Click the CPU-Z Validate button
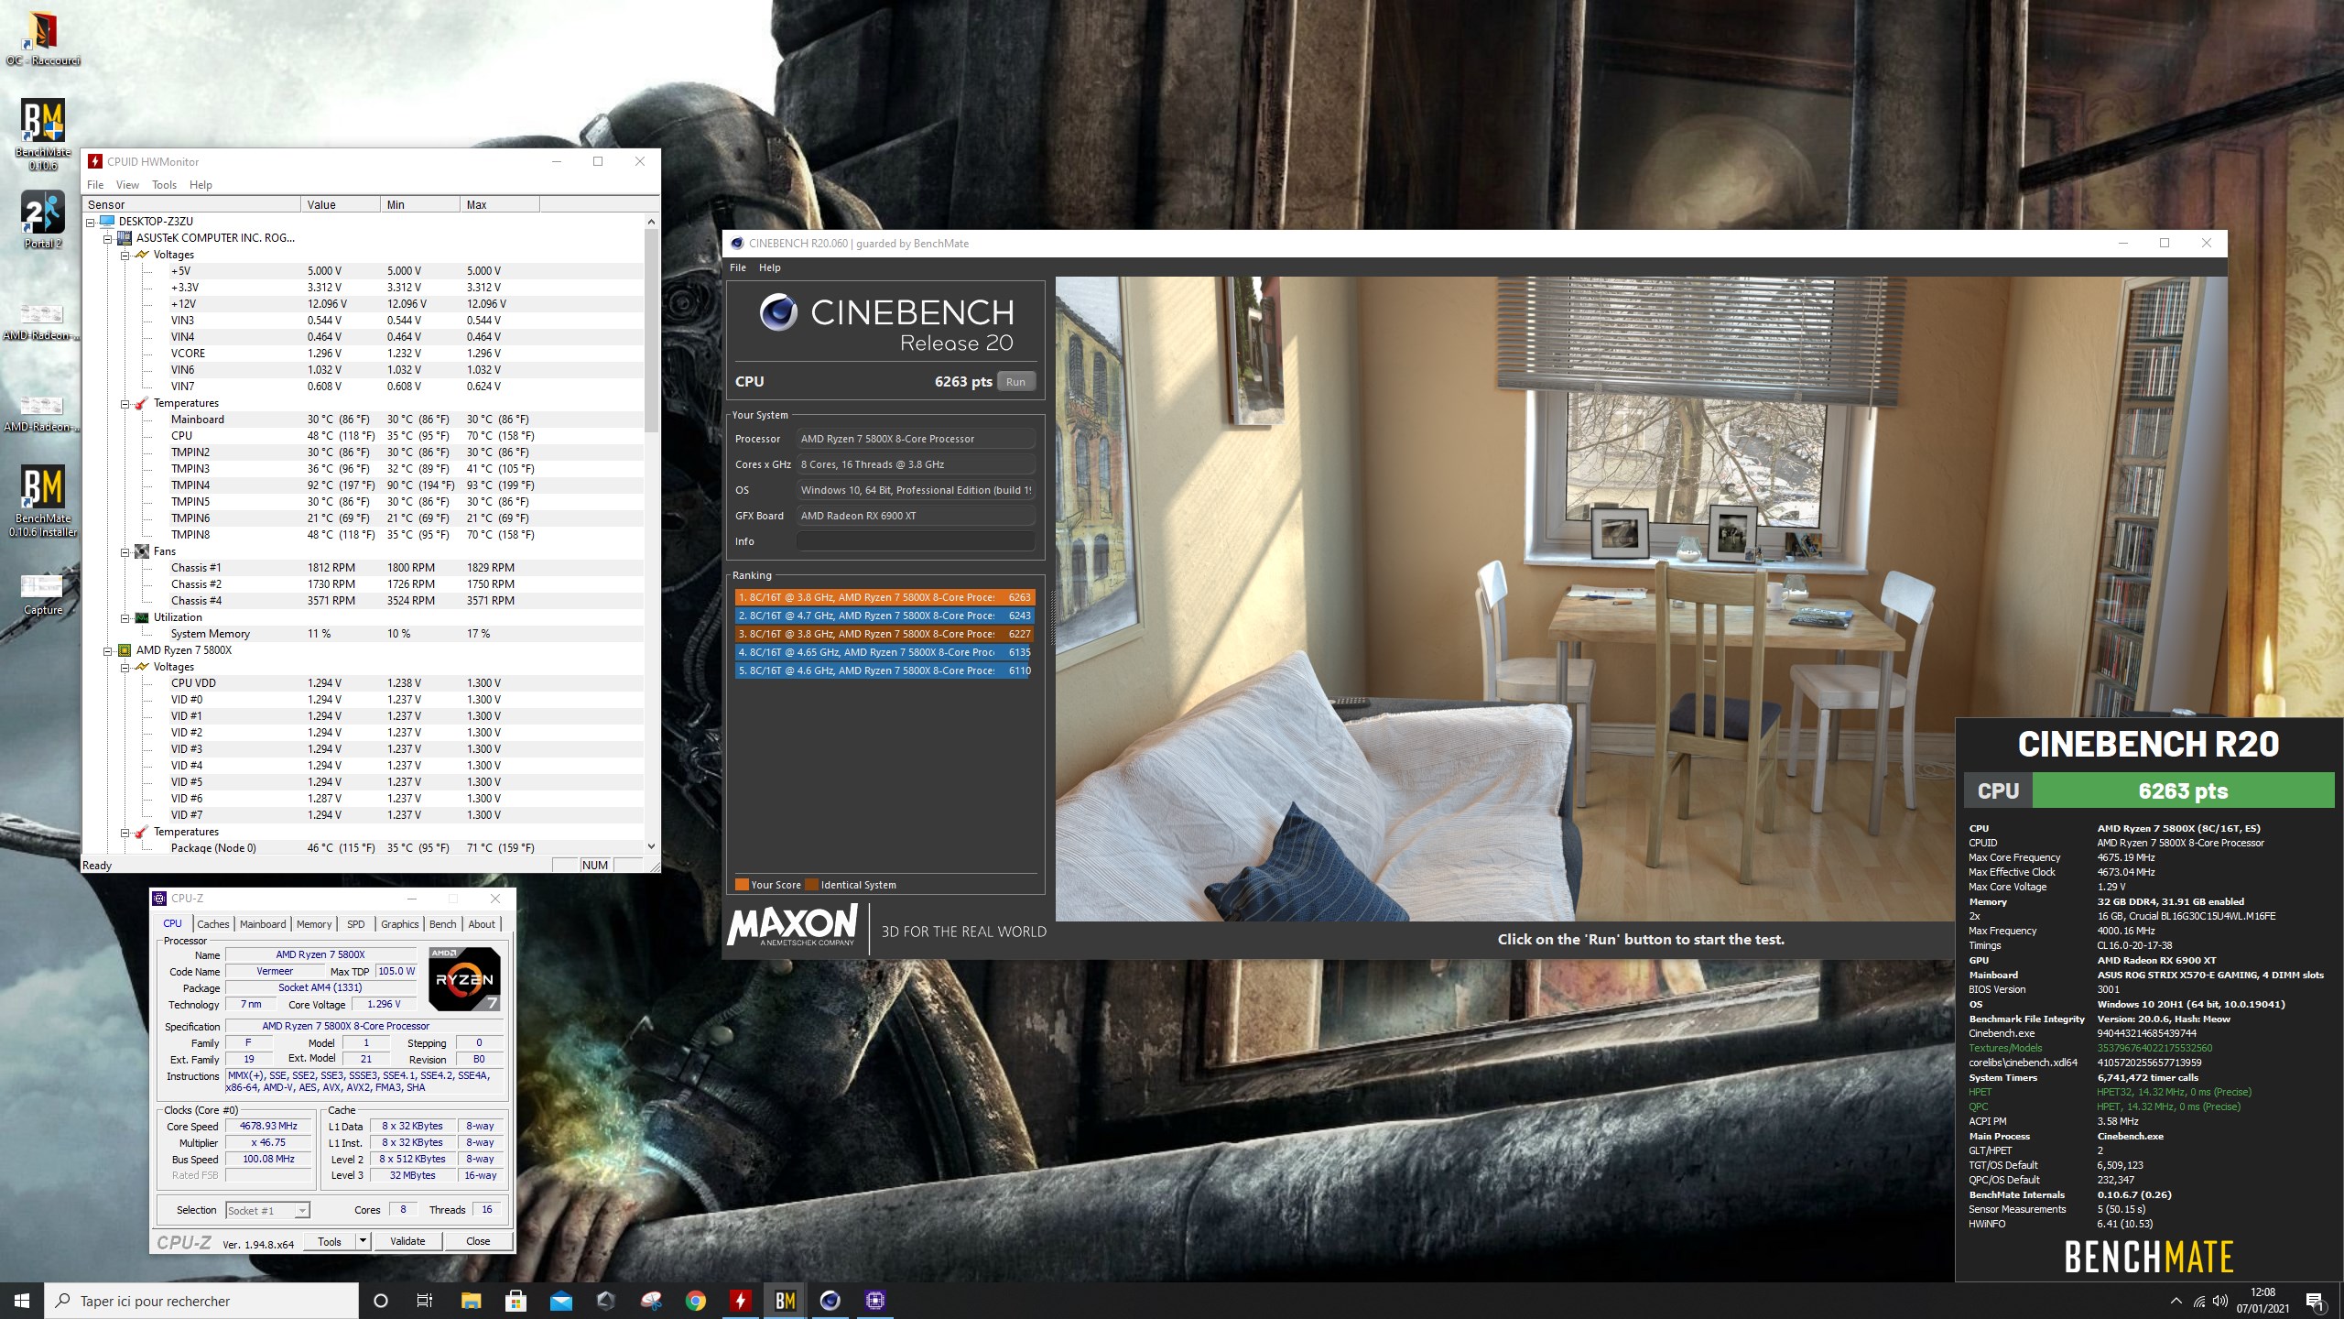 [407, 1241]
